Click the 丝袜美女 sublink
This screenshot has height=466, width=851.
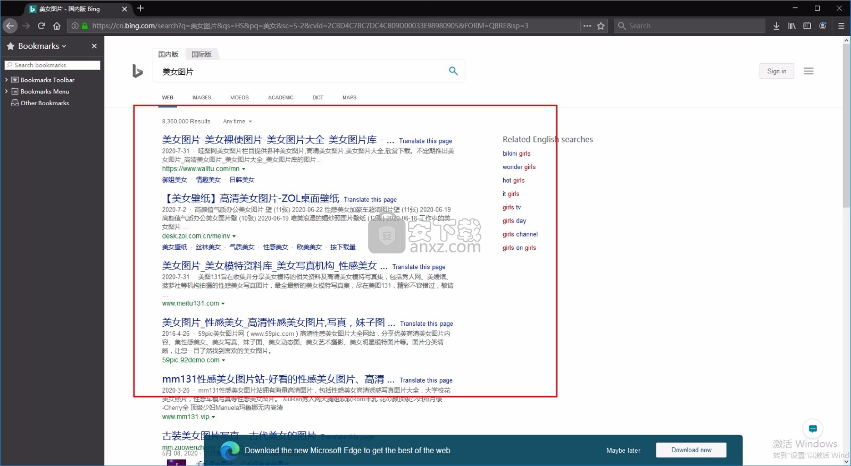208,247
